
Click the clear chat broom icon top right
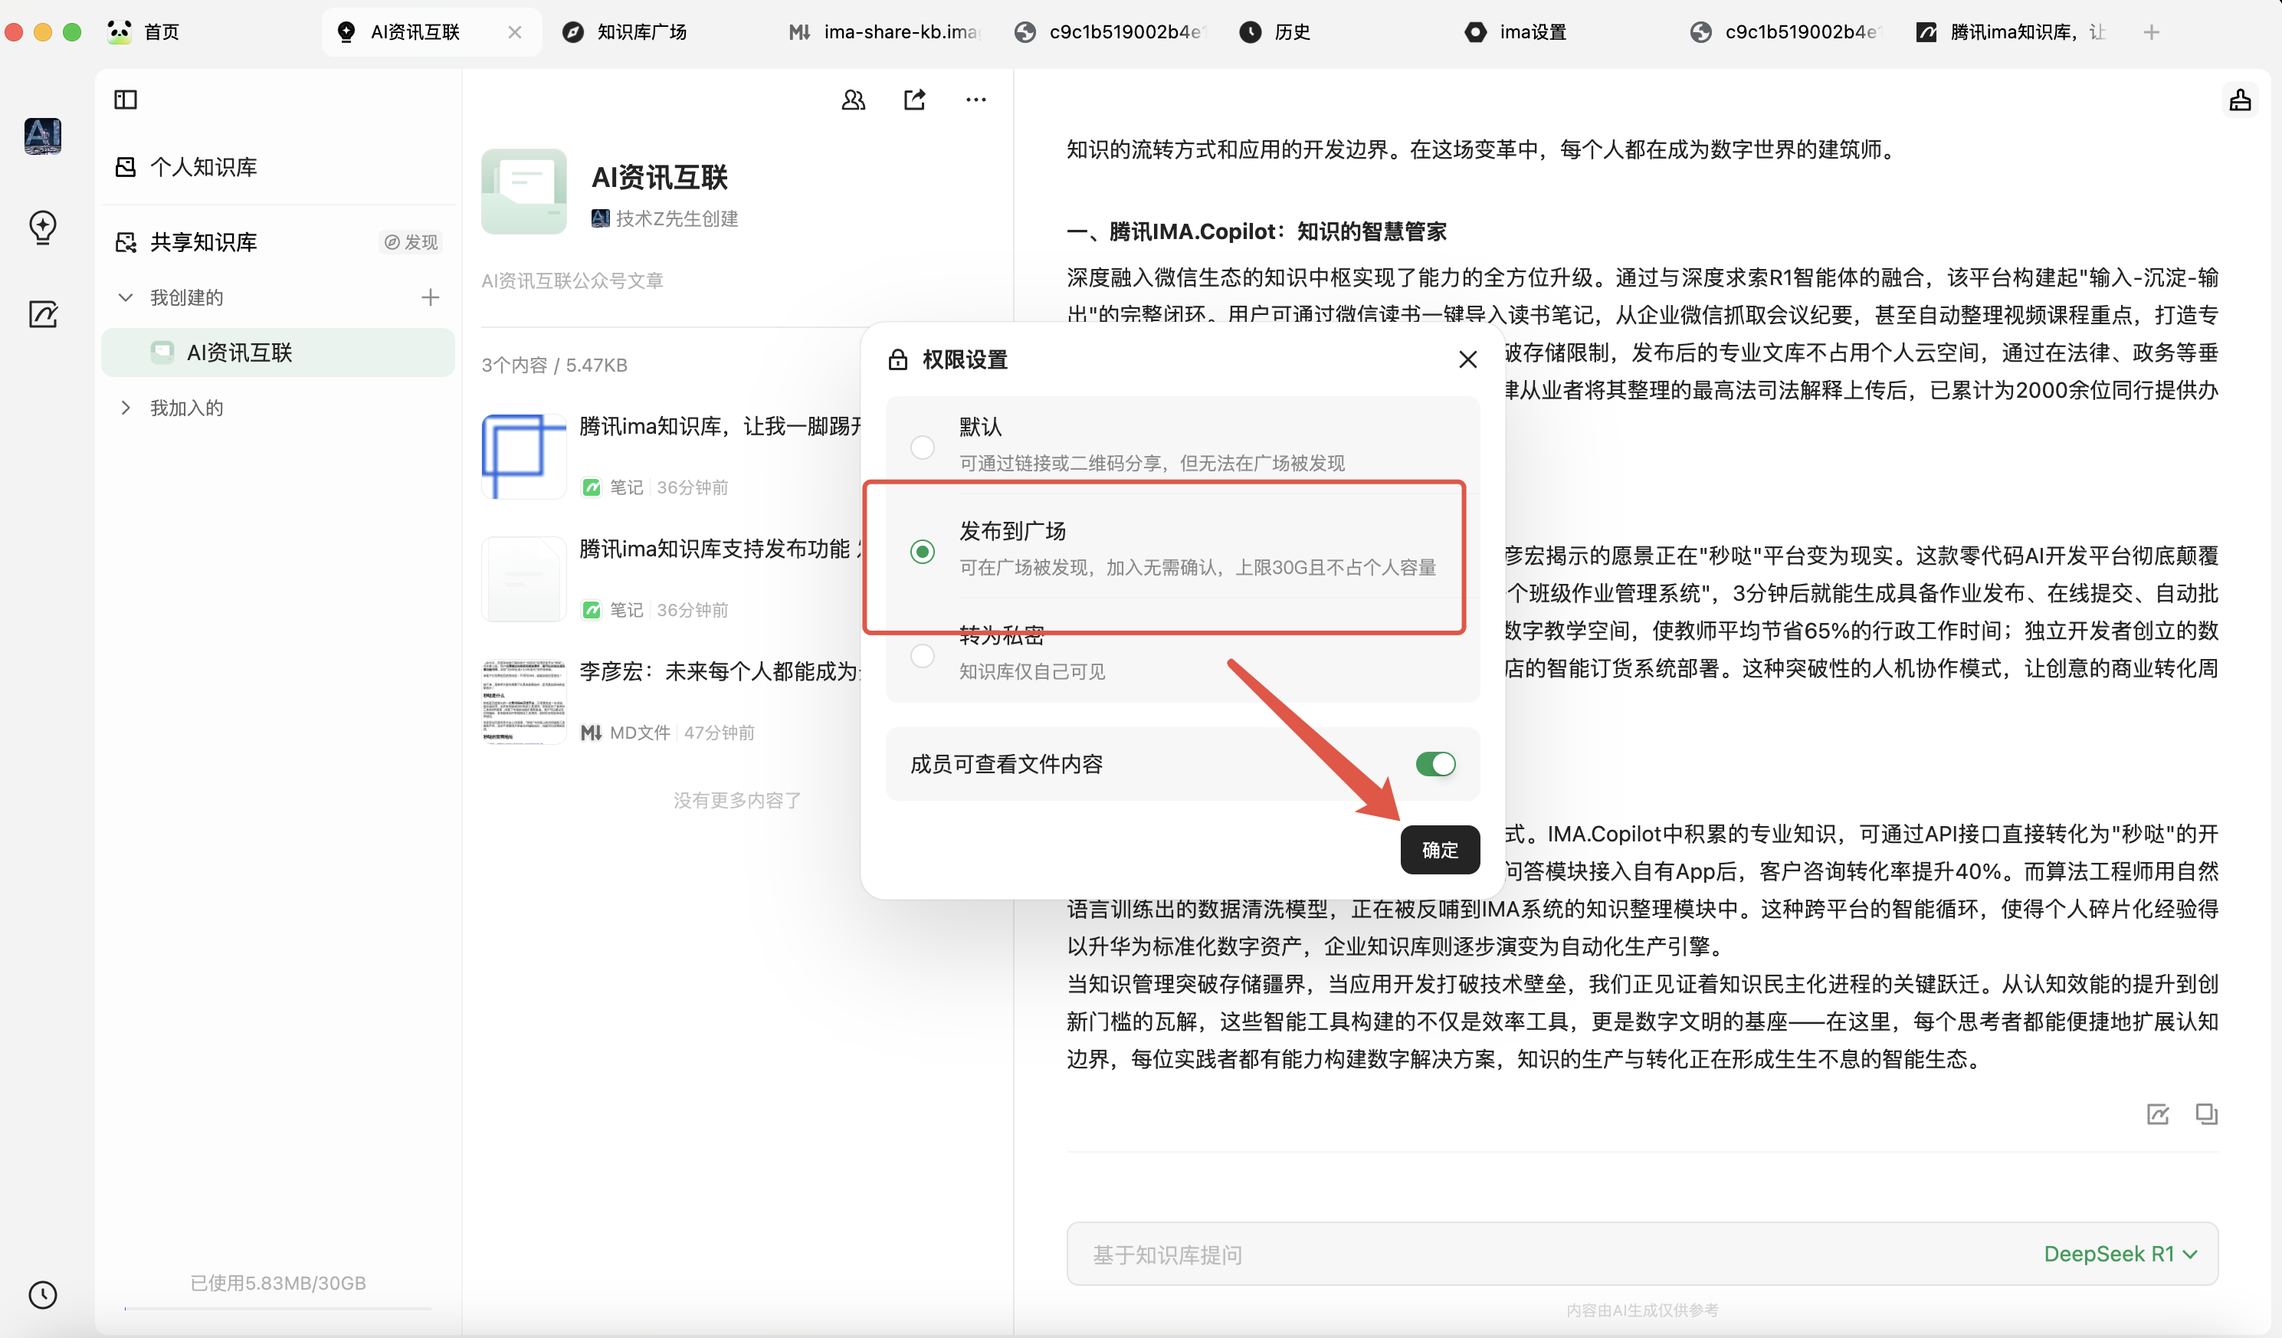click(x=2239, y=100)
